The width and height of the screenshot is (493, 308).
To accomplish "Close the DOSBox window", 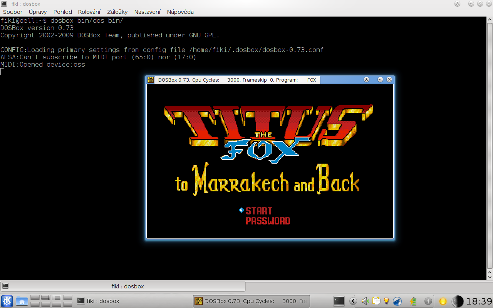I will [389, 80].
